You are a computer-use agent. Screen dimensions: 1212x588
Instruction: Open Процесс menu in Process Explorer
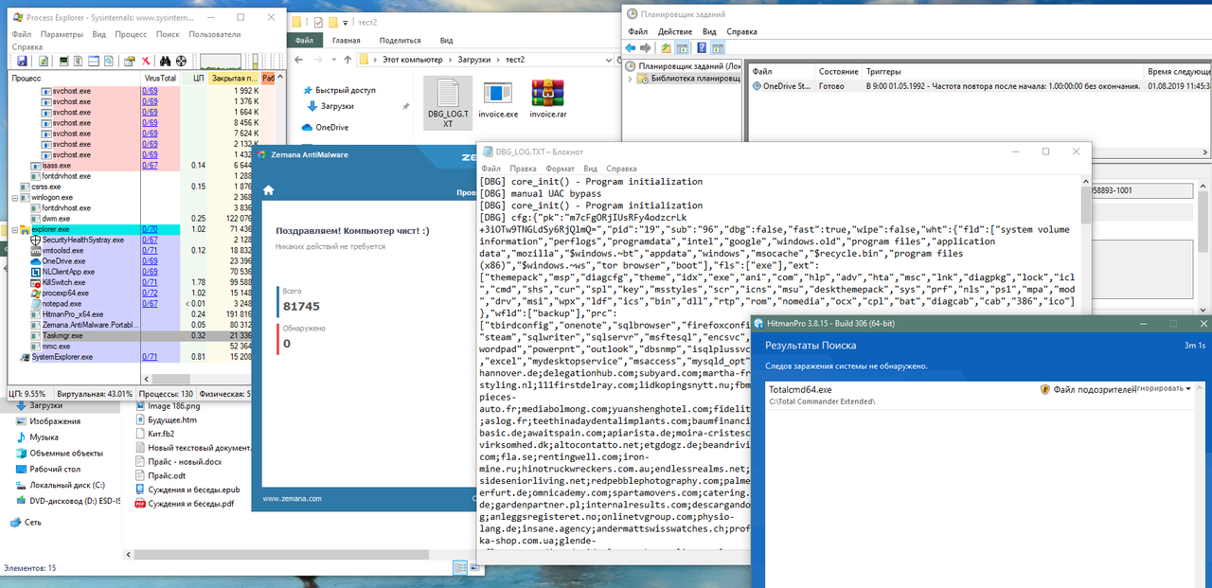pyautogui.click(x=131, y=34)
